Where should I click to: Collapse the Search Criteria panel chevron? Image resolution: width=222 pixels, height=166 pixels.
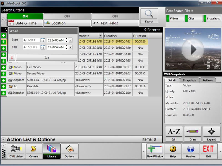pos(3,20)
